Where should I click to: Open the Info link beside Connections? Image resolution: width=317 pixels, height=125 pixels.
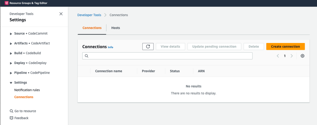[111, 47]
